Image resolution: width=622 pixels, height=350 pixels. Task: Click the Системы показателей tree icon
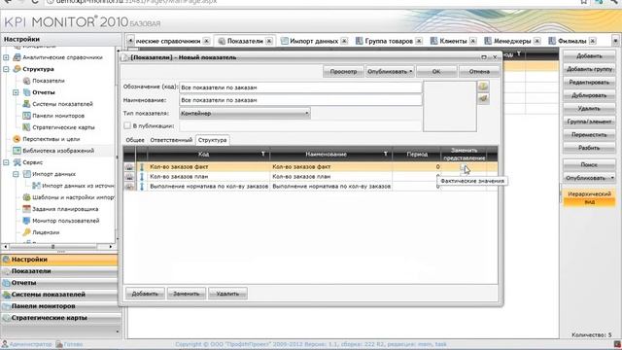pos(26,104)
